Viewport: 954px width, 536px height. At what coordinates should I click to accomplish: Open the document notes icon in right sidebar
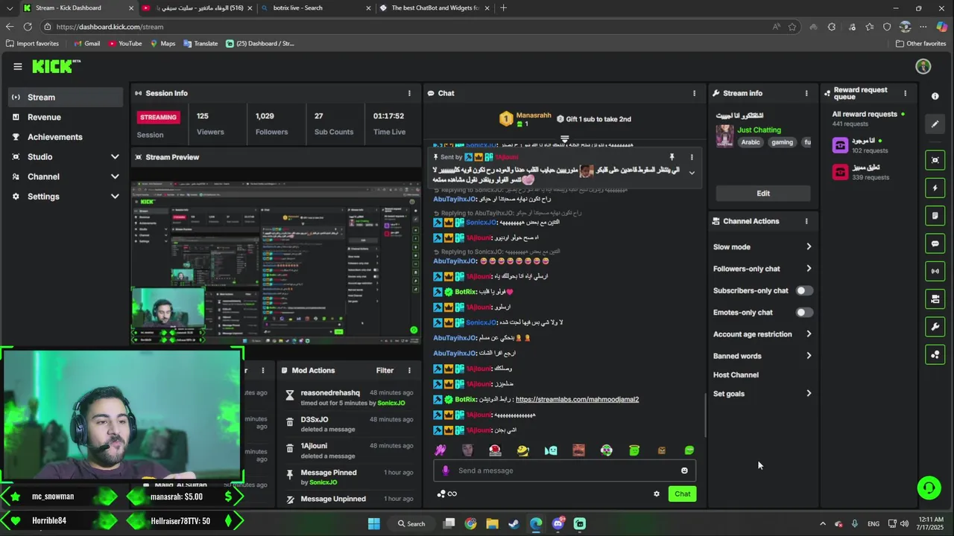(x=935, y=216)
